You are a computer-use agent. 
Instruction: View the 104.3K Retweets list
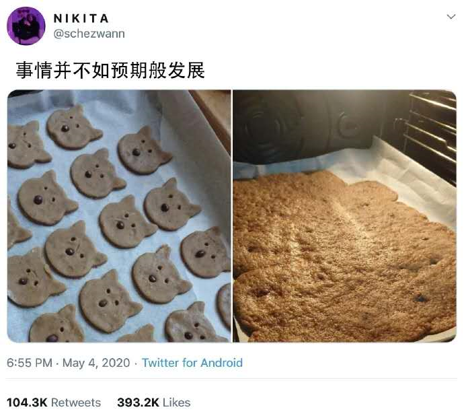(54, 403)
